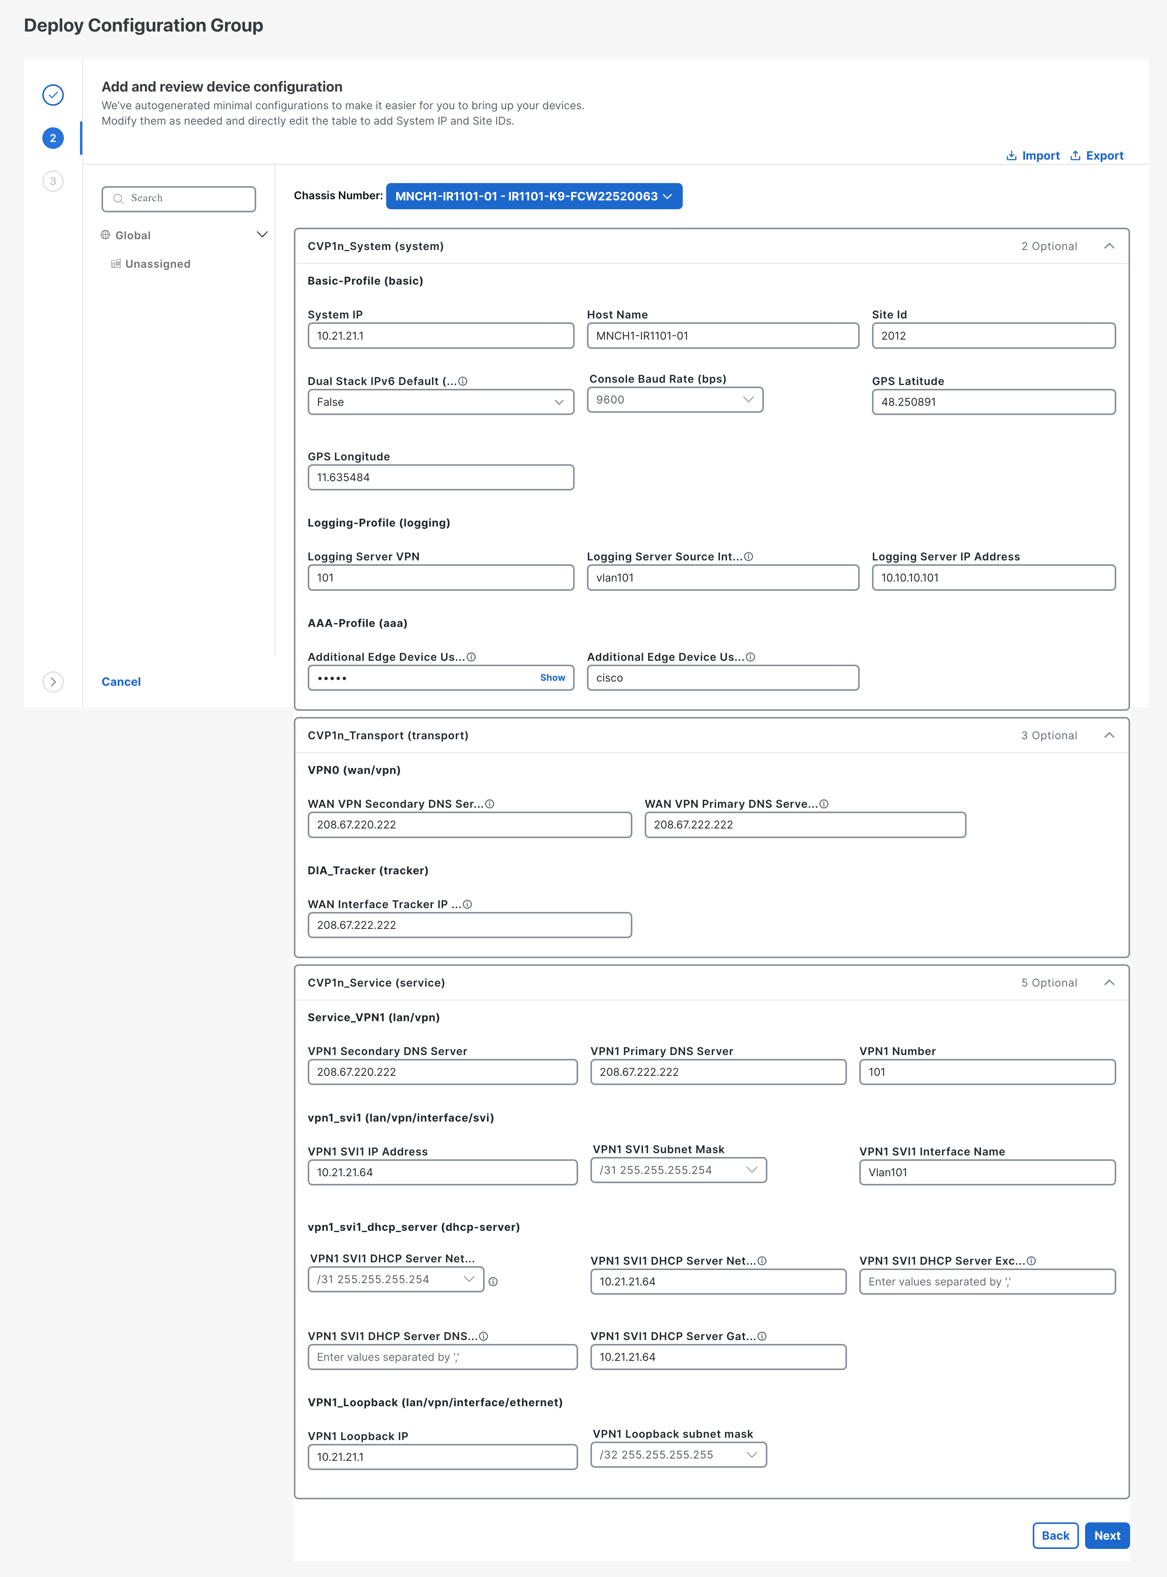The width and height of the screenshot is (1167, 1577).
Task: Click the WAN VPN Primary DNS Server field
Action: 805,825
